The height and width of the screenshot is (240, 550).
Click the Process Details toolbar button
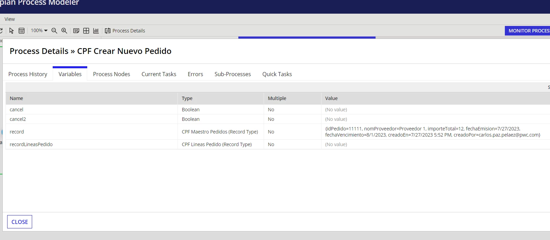(x=125, y=31)
